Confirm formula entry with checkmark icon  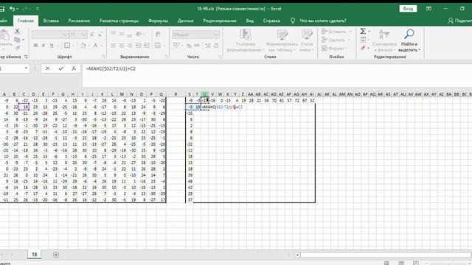click(60, 68)
